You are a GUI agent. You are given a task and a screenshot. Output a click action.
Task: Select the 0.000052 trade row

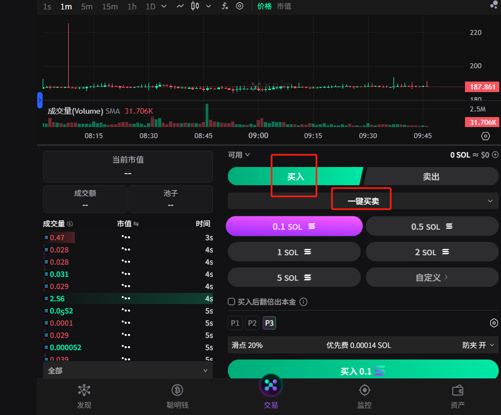pos(128,347)
